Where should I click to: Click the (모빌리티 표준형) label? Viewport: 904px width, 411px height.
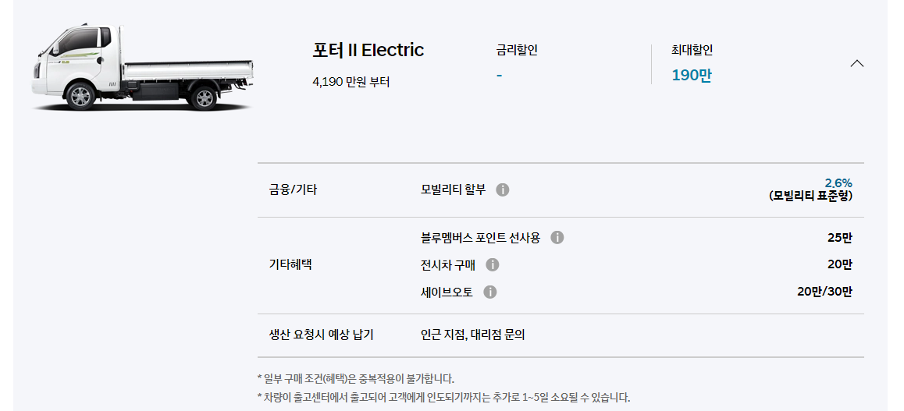(x=810, y=196)
